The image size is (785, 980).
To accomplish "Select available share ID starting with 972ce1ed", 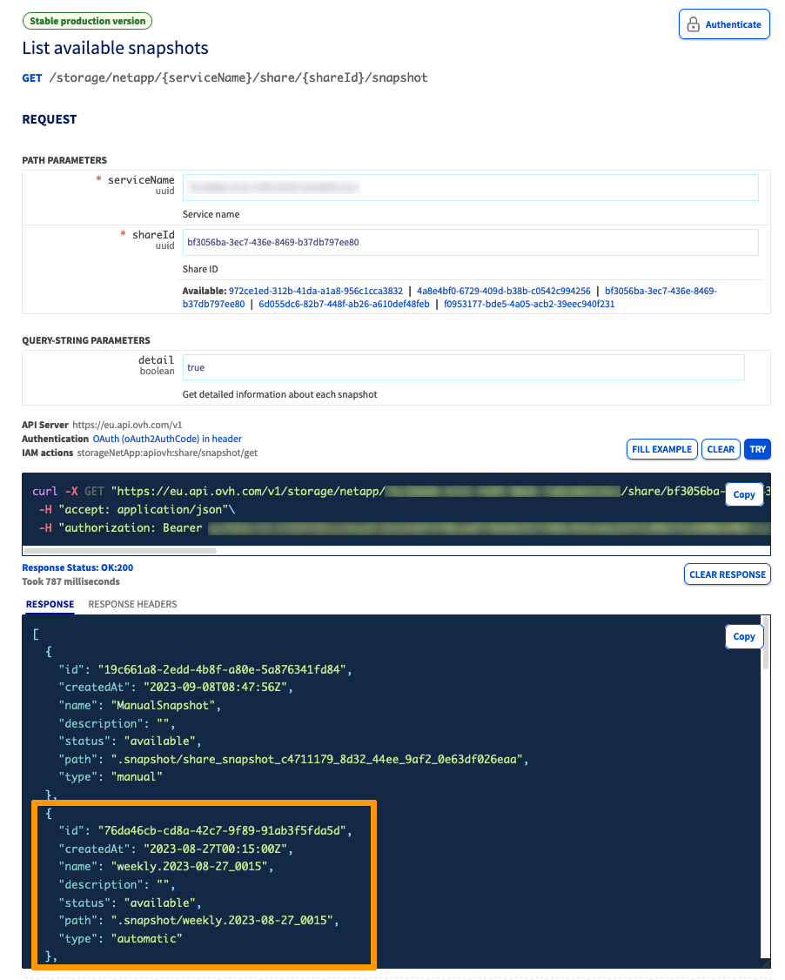I will point(315,291).
